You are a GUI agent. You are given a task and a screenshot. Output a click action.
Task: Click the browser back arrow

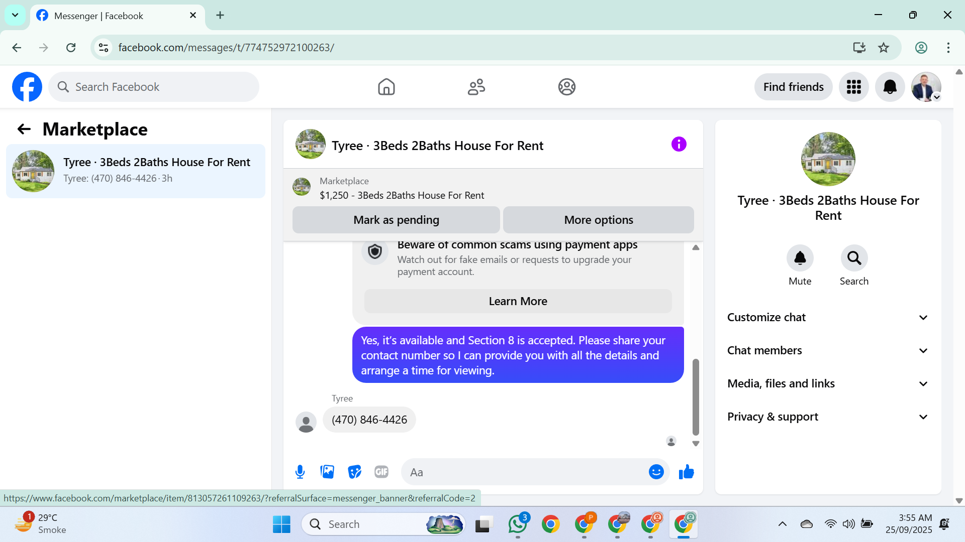17,48
